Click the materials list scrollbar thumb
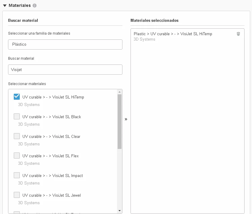This screenshot has width=252, height=214. pyautogui.click(x=120, y=121)
